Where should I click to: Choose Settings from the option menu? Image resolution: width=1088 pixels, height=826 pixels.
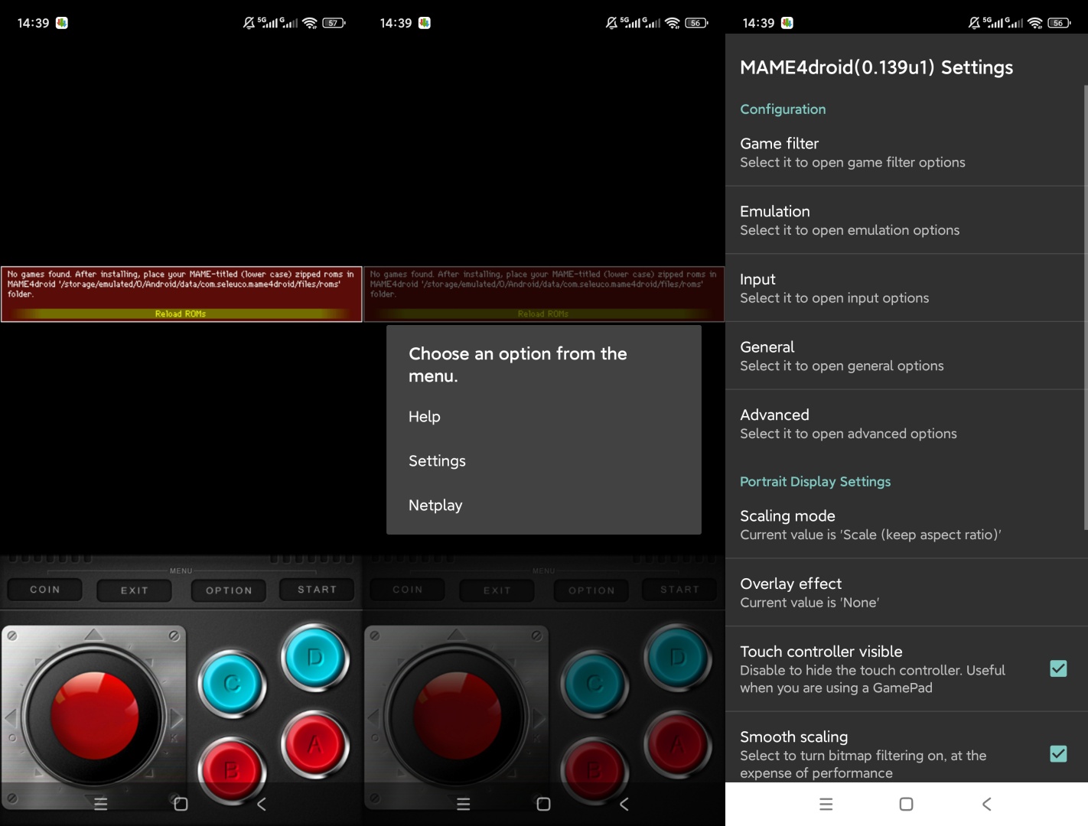pyautogui.click(x=544, y=461)
